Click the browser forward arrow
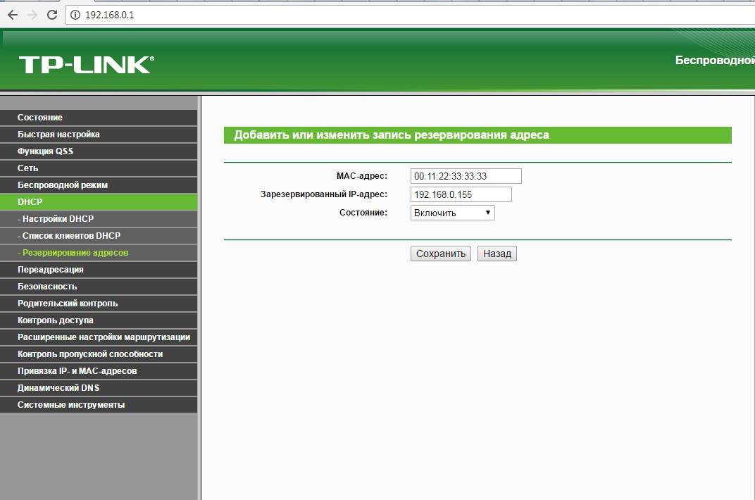 point(32,15)
